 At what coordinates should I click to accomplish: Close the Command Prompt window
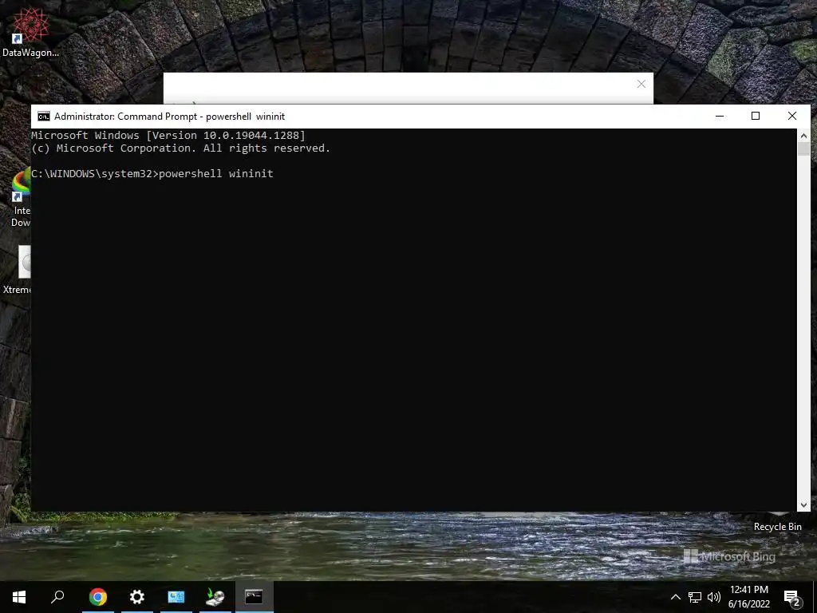click(x=792, y=117)
